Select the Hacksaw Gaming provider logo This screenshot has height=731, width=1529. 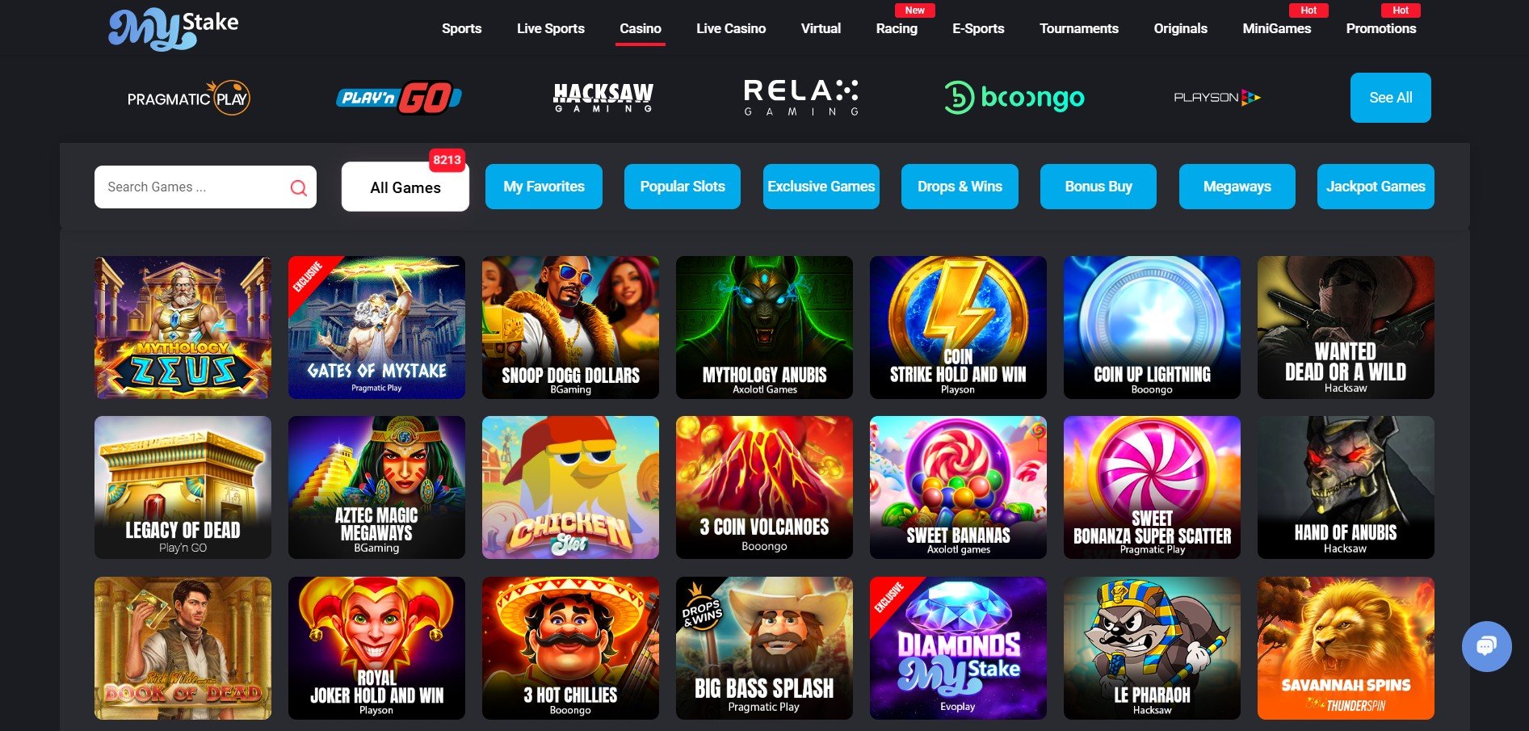tap(603, 98)
